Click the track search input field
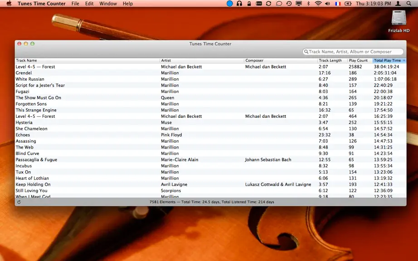 pos(353,52)
